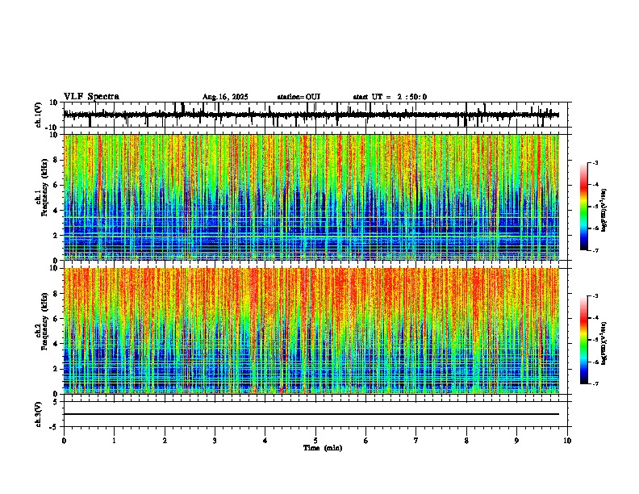The image size is (639, 494).
Task: Click the 'Time (min)' axis label
Action: (x=323, y=448)
